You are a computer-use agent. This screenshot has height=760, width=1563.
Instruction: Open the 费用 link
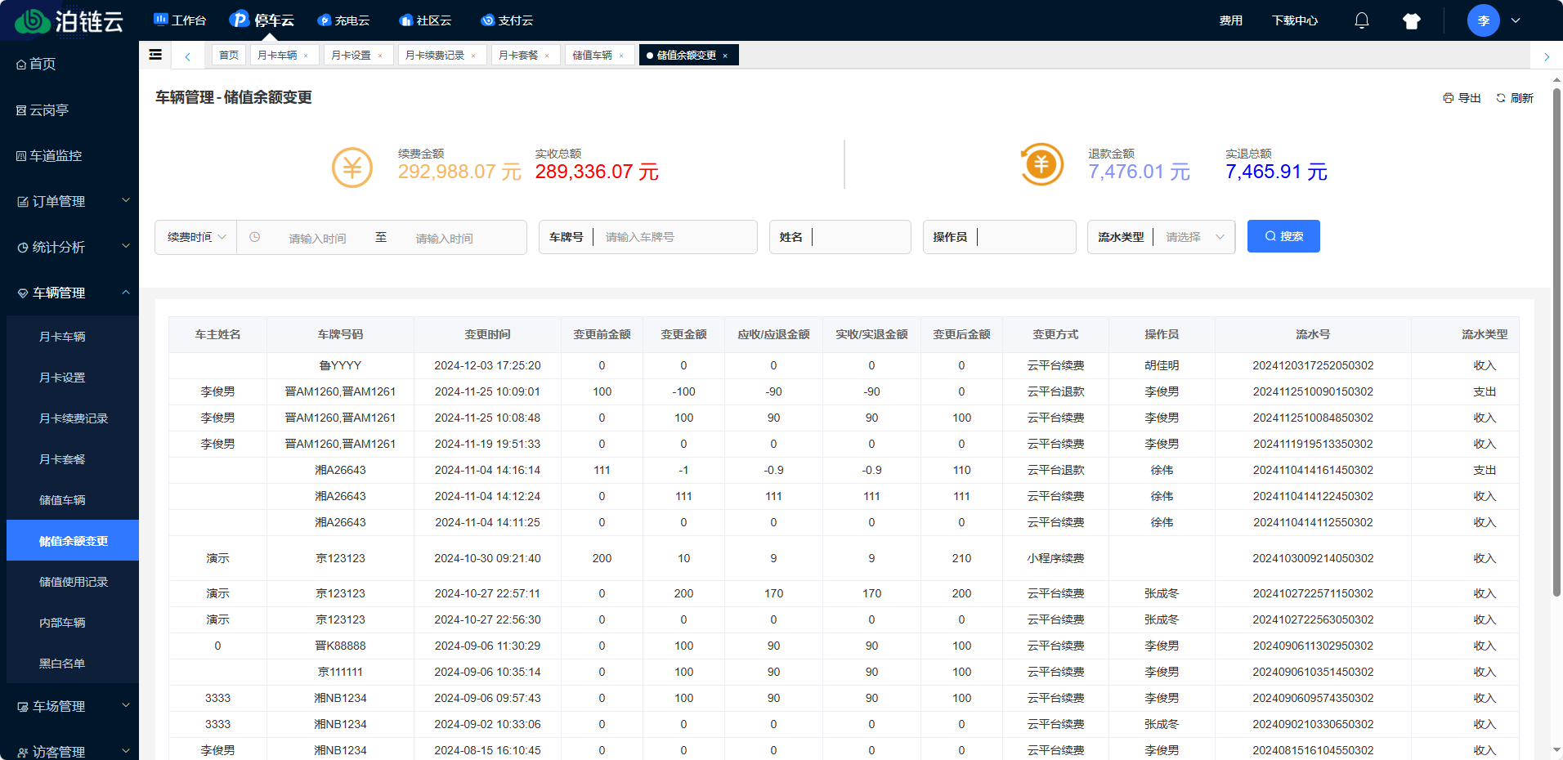[1231, 20]
